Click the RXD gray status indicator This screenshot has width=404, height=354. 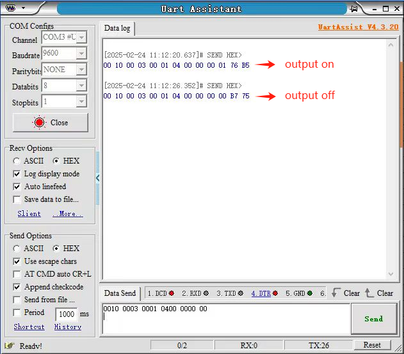[206, 293]
